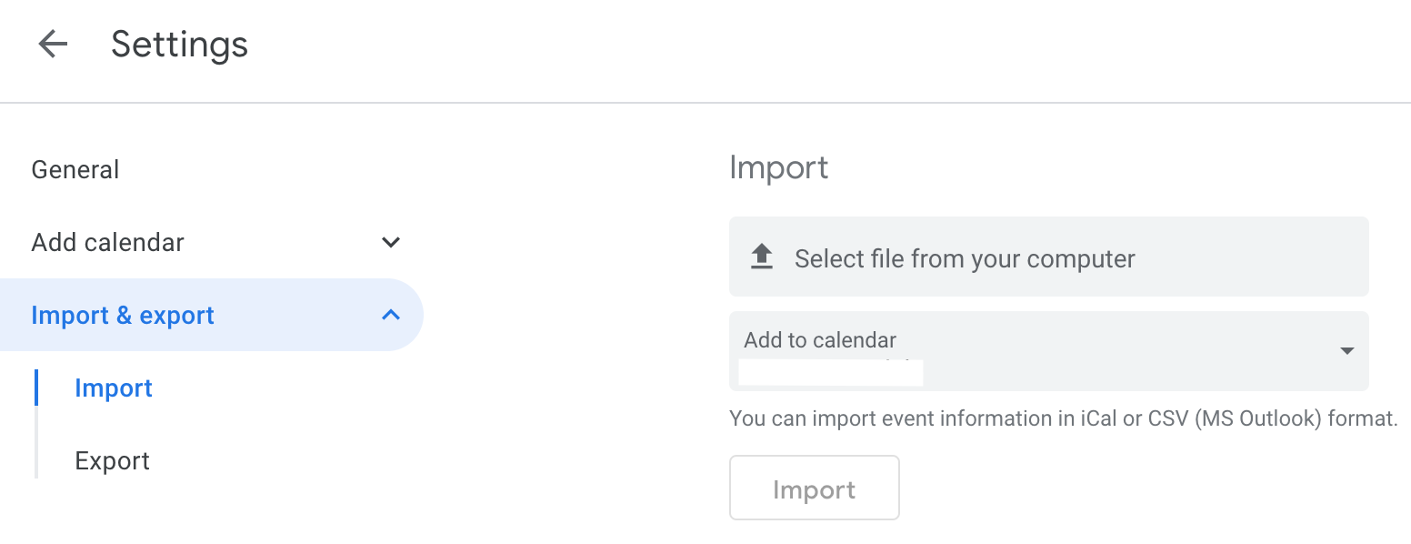Click the back arrow icon
The image size is (1411, 544).
point(53,44)
